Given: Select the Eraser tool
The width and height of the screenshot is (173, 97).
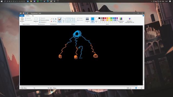Looking at the screenshot, I should (51, 21).
